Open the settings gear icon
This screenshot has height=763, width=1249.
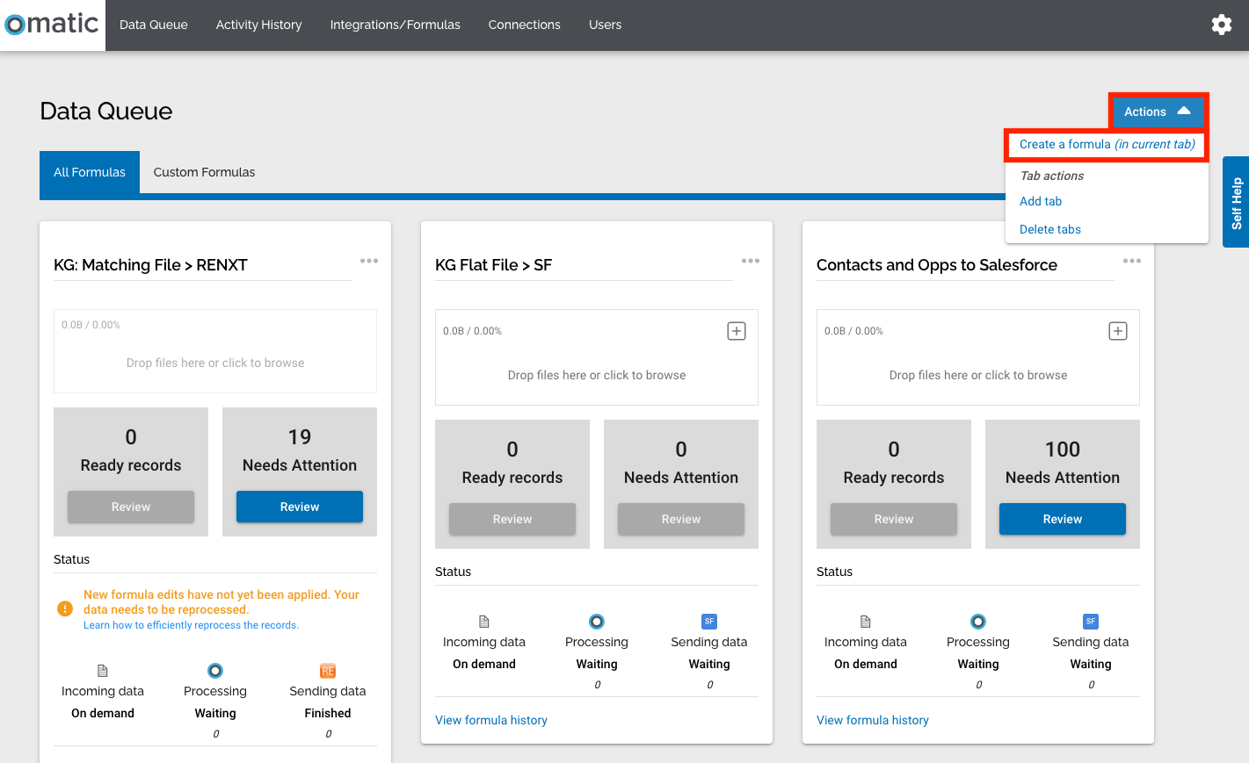click(x=1221, y=25)
